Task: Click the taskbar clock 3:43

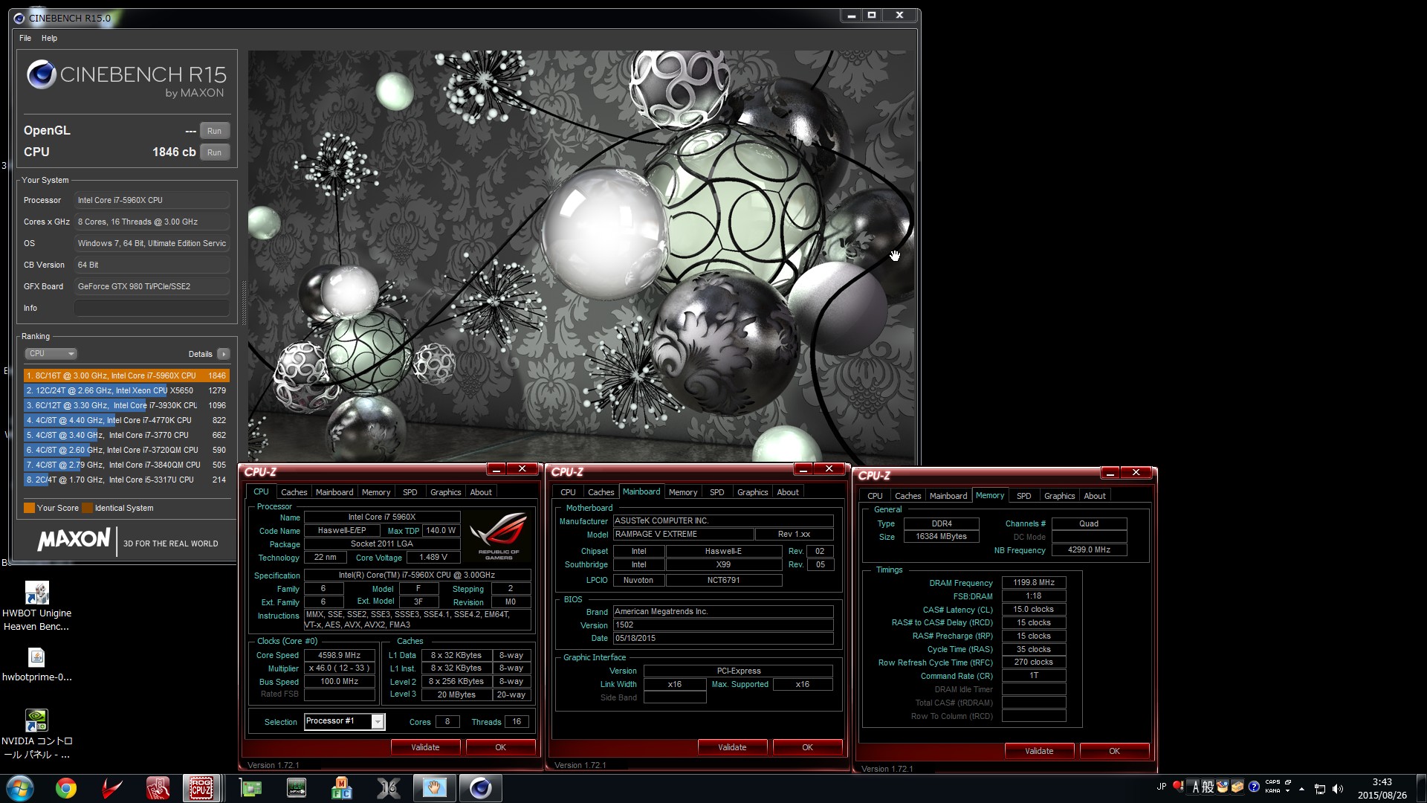Action: point(1382,788)
